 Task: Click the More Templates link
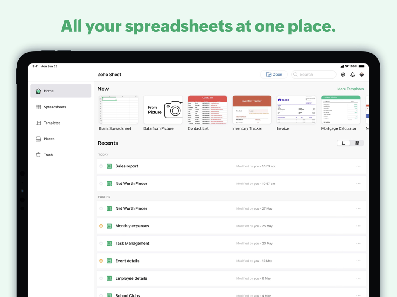(350, 89)
